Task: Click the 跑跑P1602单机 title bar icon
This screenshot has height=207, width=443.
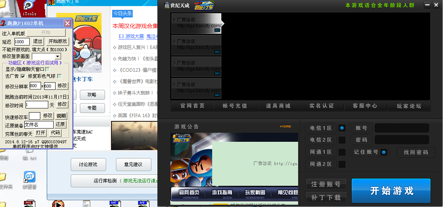Action: coord(3,23)
